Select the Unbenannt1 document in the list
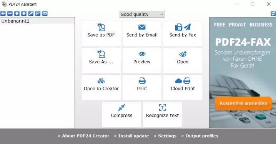Image resolution: width=276 pixels, height=144 pixels. coord(37,21)
